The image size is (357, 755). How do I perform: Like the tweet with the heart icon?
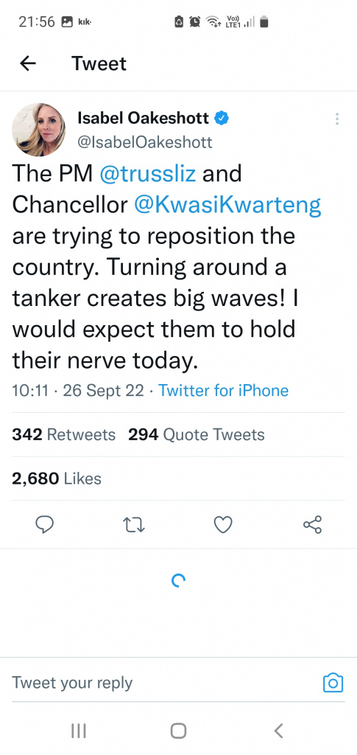tap(223, 525)
